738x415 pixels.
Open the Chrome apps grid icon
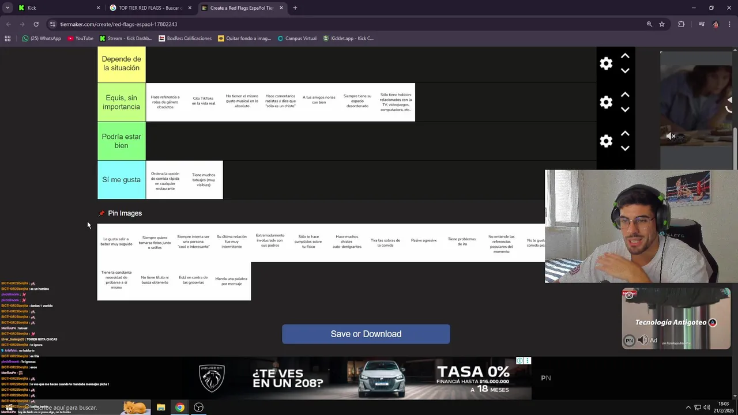pyautogui.click(x=7, y=39)
